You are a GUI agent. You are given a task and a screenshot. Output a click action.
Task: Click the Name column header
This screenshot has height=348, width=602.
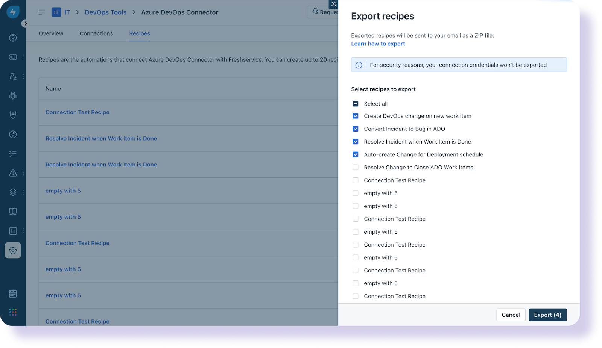(53, 89)
